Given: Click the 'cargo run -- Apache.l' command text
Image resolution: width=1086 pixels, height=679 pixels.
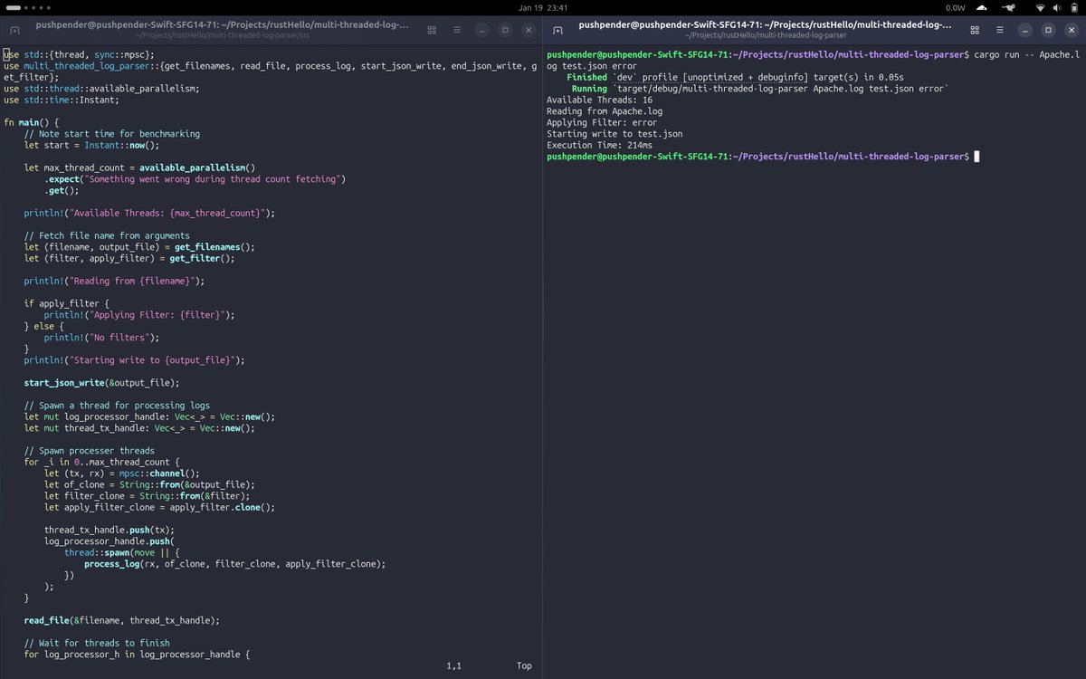Looking at the screenshot, I should (1026, 54).
